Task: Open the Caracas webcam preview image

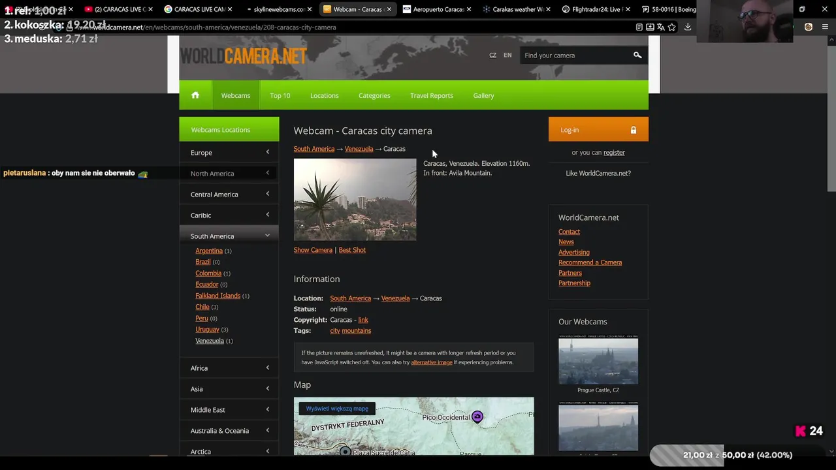Action: [355, 200]
